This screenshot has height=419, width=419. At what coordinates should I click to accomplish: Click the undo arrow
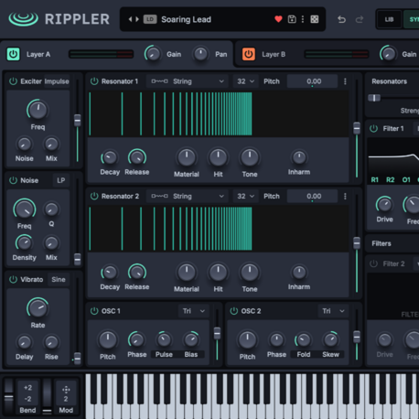342,19
